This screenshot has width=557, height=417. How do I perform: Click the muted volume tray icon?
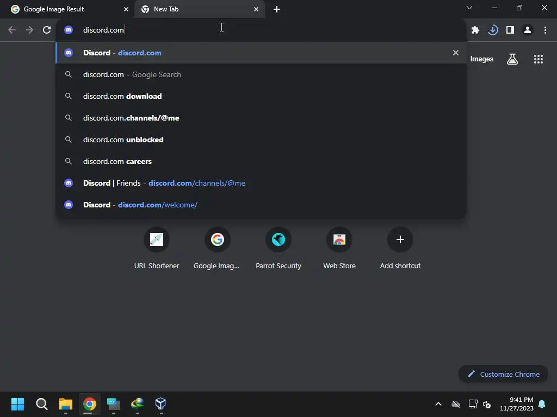coord(487,404)
